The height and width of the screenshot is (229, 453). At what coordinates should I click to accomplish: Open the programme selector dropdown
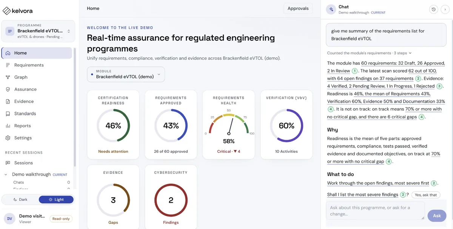(38, 31)
